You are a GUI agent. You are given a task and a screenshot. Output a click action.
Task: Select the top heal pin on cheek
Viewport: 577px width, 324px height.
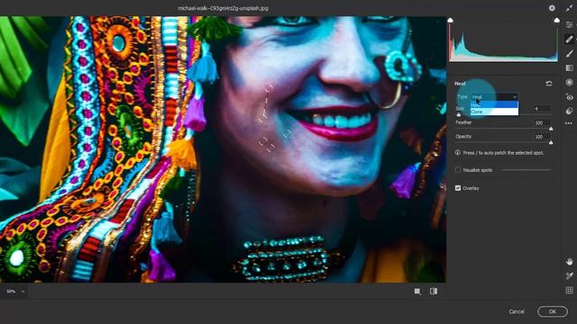click(x=270, y=88)
